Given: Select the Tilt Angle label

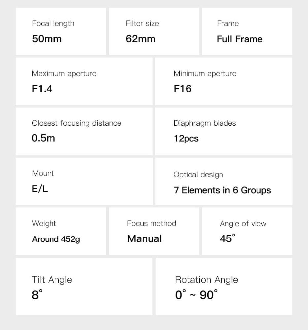Looking at the screenshot, I should (x=51, y=280).
